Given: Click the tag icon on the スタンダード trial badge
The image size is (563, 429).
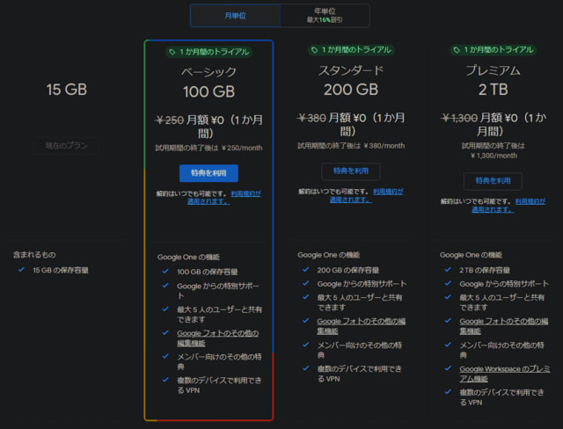Looking at the screenshot, I should coord(314,49).
